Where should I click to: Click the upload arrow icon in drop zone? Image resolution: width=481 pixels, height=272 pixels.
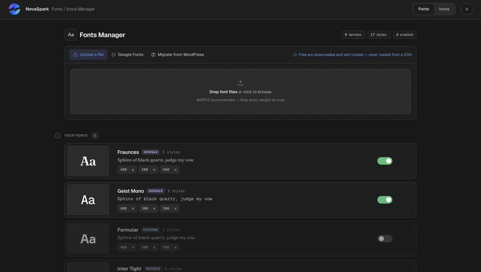coord(240,83)
